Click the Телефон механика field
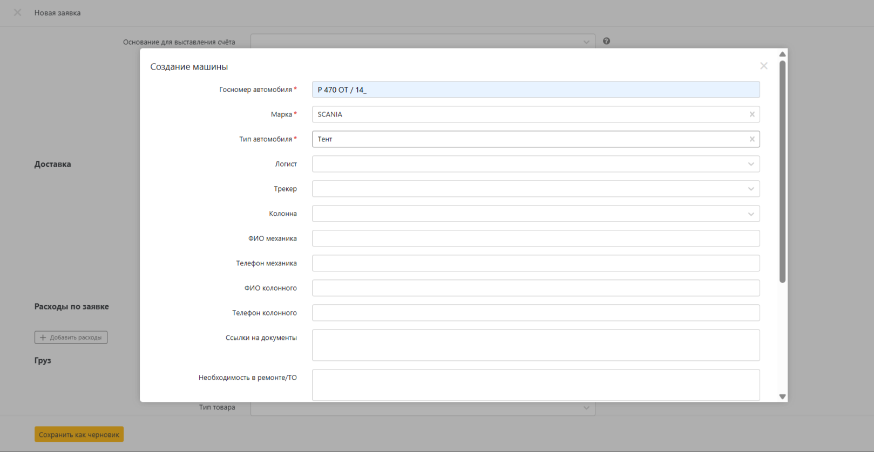Viewport: 874px width, 452px height. pos(536,263)
